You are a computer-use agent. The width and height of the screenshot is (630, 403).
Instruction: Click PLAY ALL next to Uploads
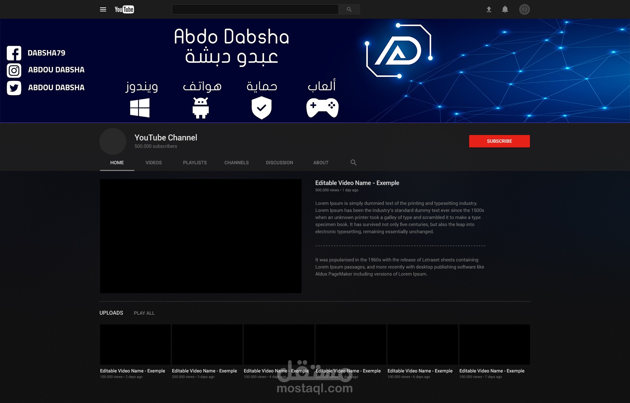pos(144,313)
